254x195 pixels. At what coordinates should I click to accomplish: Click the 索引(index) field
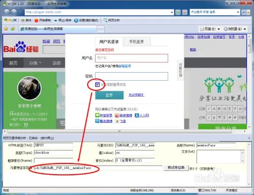135,160
